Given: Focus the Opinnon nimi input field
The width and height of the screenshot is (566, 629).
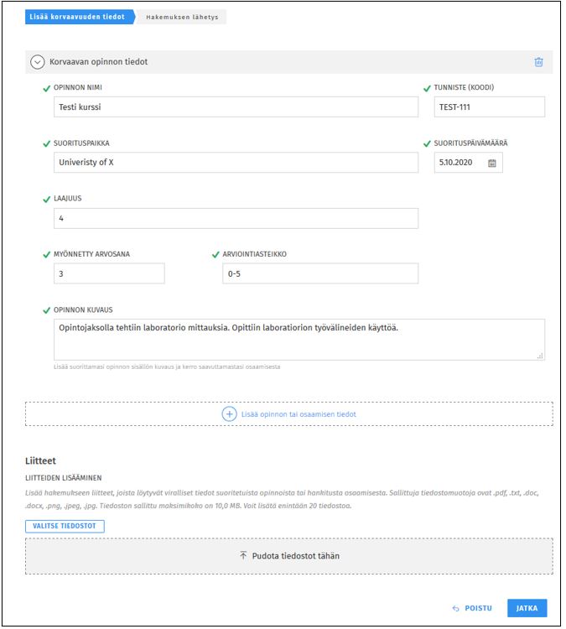Looking at the screenshot, I should (235, 107).
